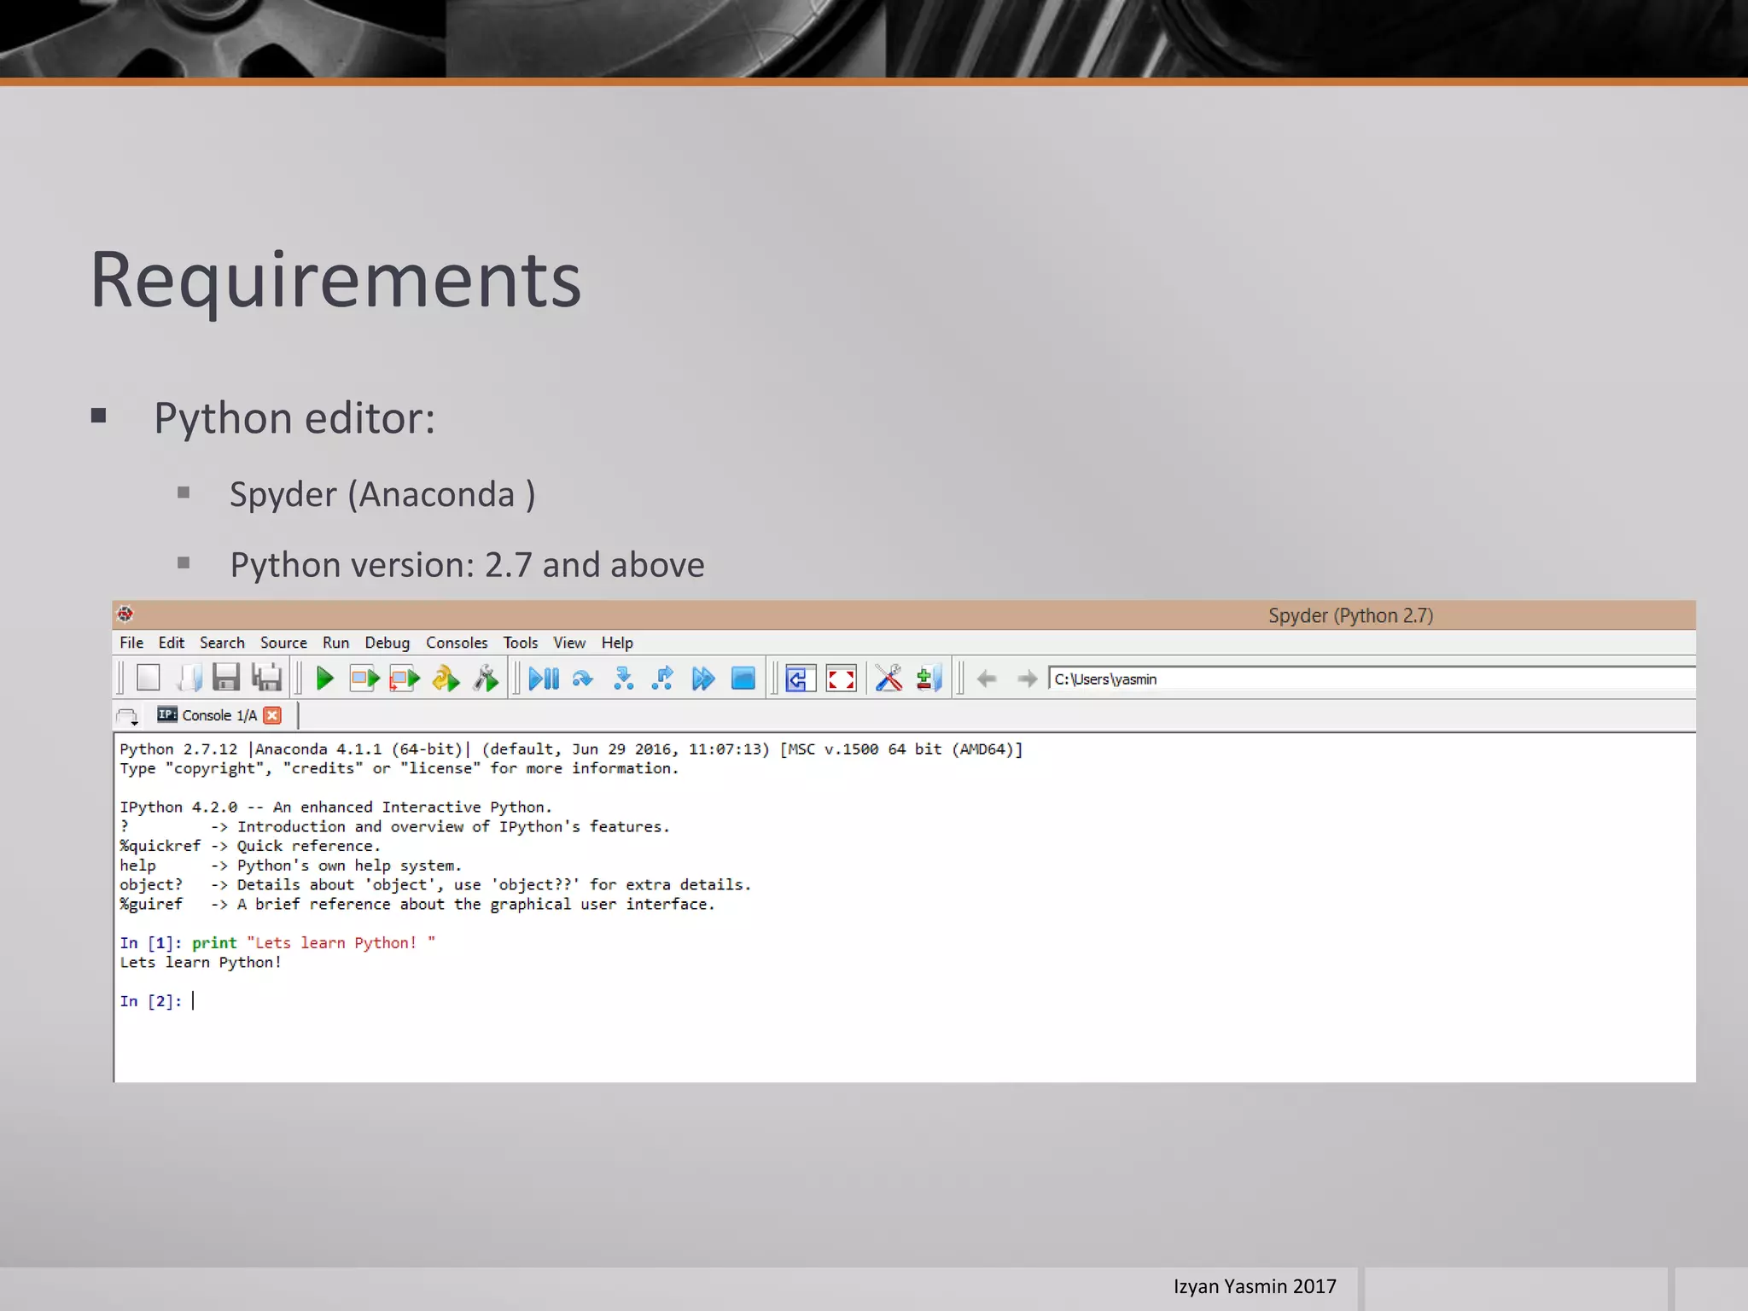Open the PYTHONPATH manager icon
The width and height of the screenshot is (1748, 1311).
click(929, 679)
